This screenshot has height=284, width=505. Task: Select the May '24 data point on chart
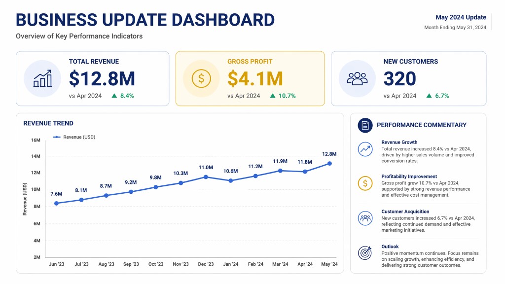[329, 164]
